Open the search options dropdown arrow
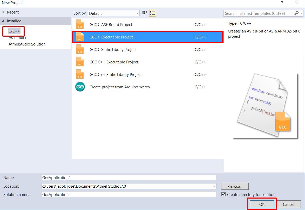Screen dimensions: 305x210 (301, 13)
